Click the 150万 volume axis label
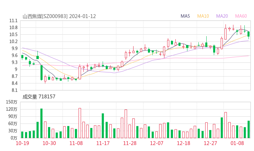Screen dimensions: 254x151 pyautogui.click(x=12, y=102)
